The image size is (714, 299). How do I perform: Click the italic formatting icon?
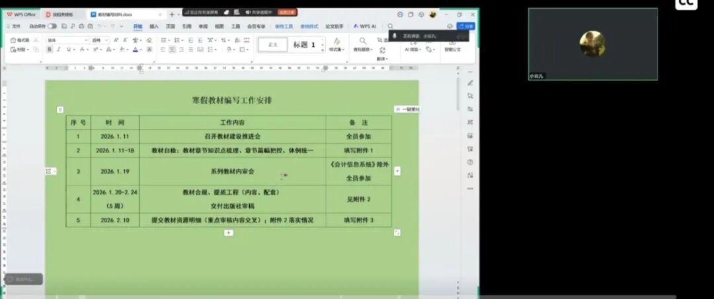[x=59, y=50]
